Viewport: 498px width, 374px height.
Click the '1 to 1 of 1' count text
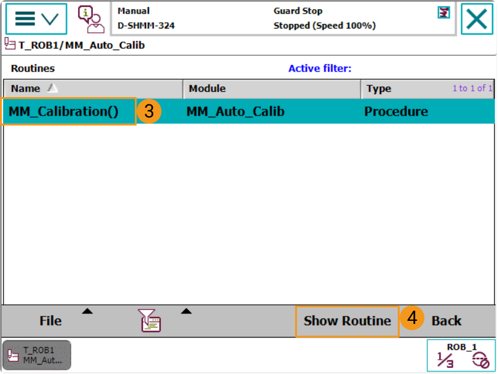coord(472,88)
